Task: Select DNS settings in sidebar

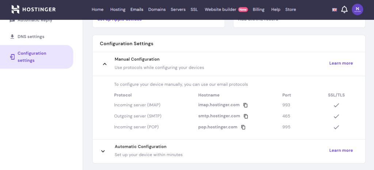Action: pos(31,37)
